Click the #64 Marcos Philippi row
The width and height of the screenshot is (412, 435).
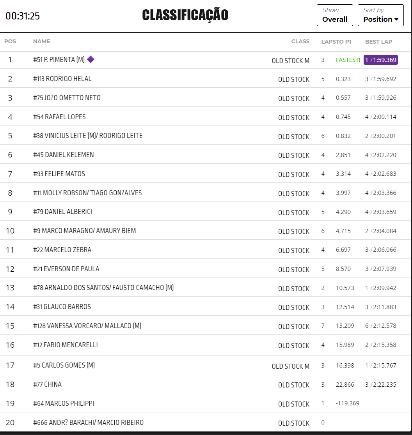point(64,403)
